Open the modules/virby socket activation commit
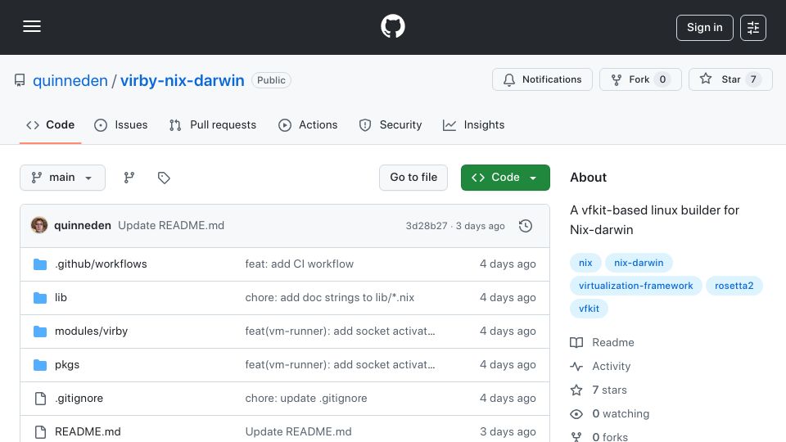Viewport: 786px width, 442px height. [x=340, y=331]
